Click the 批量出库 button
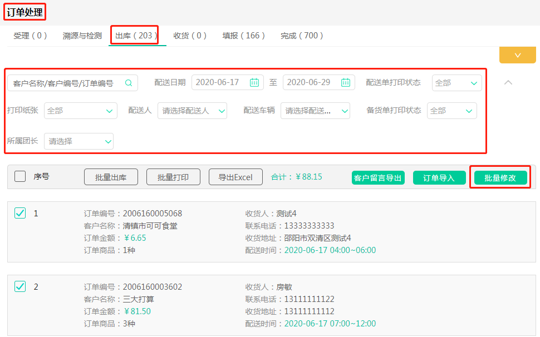 (111, 177)
